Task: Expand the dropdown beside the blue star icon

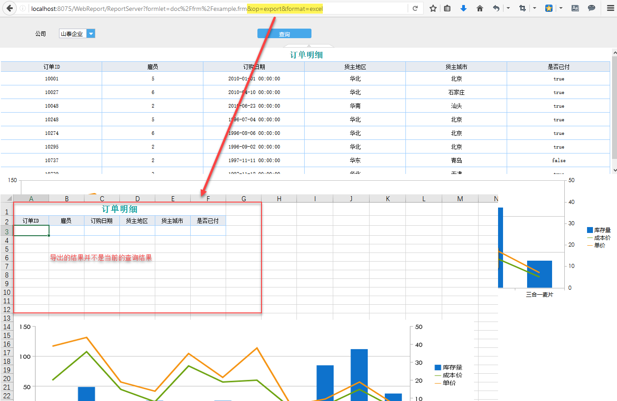Action: [561, 8]
